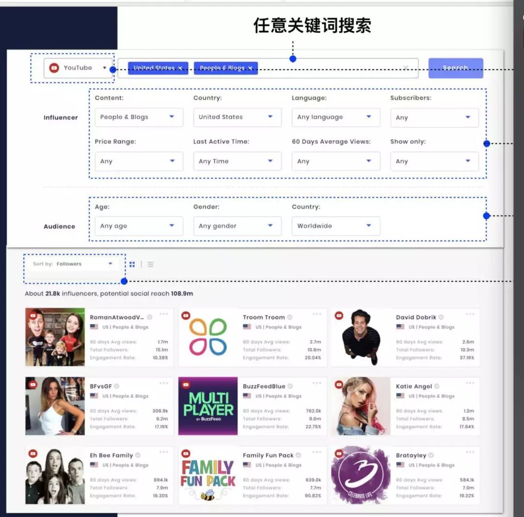Open the Any language dropdown
524x517 pixels.
(x=336, y=117)
